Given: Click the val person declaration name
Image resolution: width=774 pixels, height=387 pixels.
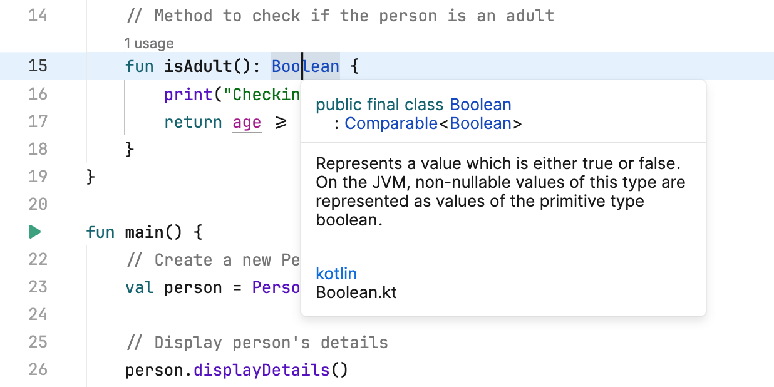Looking at the screenshot, I should (193, 288).
